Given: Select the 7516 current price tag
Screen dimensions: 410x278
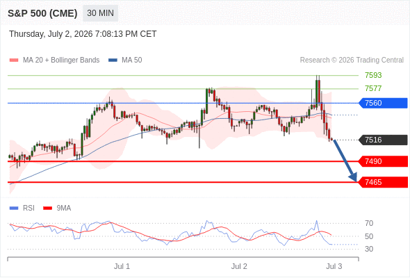Looking at the screenshot, I should click(383, 140).
